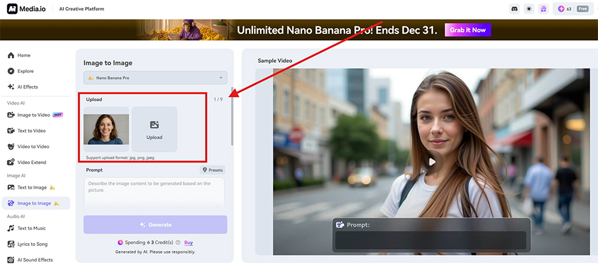This screenshot has height=267, width=598.
Task: Open the Presets button
Action: coord(212,170)
